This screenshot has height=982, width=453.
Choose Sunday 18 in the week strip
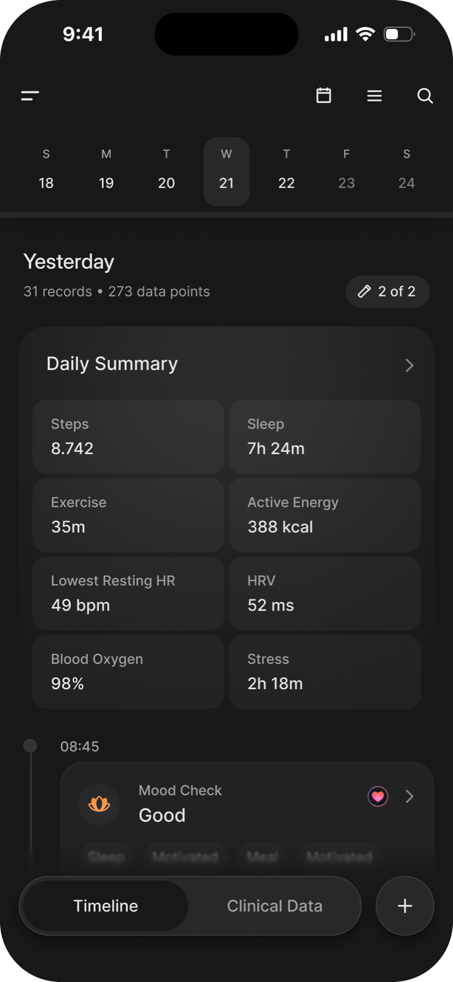coord(46,171)
